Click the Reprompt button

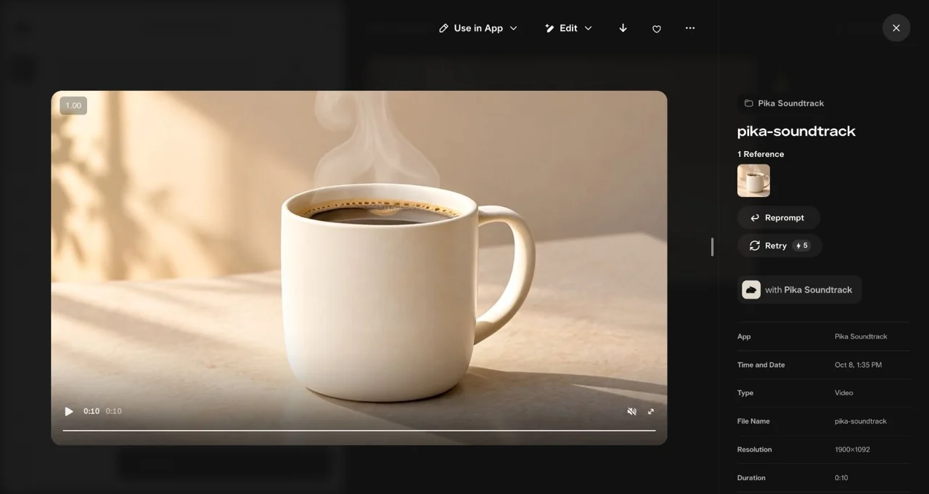(x=778, y=218)
